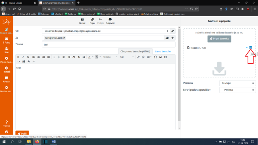Switch to Samo besedilo plain text tab
Image resolution: width=258 pixels, height=145 pixels.
163,52
